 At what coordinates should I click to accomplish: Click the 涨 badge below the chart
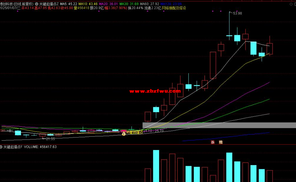pyautogui.click(x=213, y=142)
